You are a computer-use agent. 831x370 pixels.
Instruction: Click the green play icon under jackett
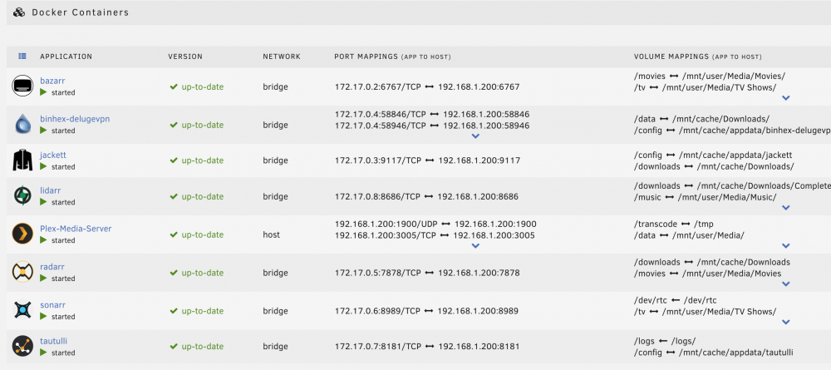pyautogui.click(x=44, y=166)
